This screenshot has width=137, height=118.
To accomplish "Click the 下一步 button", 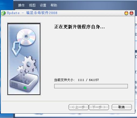I will (99, 107).
